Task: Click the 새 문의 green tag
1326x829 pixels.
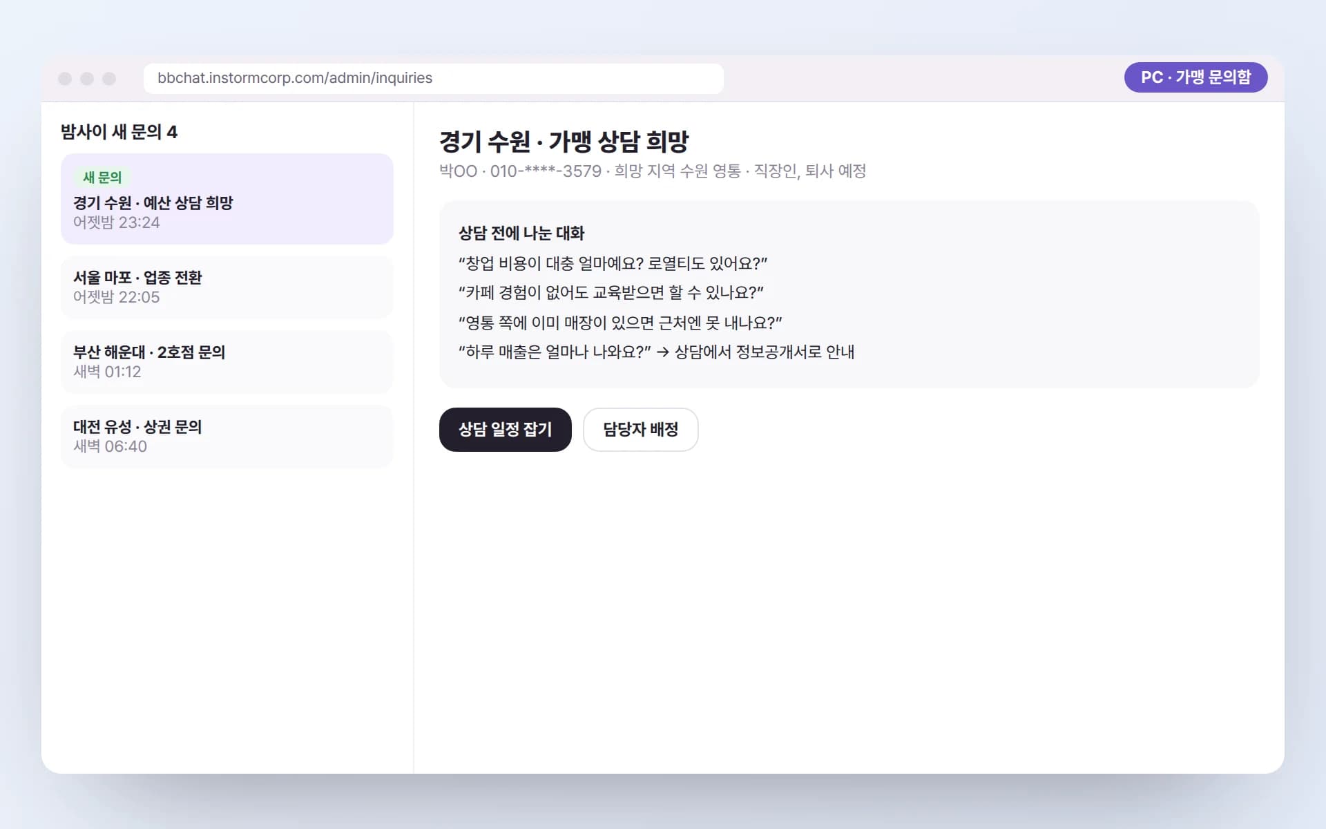Action: (102, 178)
